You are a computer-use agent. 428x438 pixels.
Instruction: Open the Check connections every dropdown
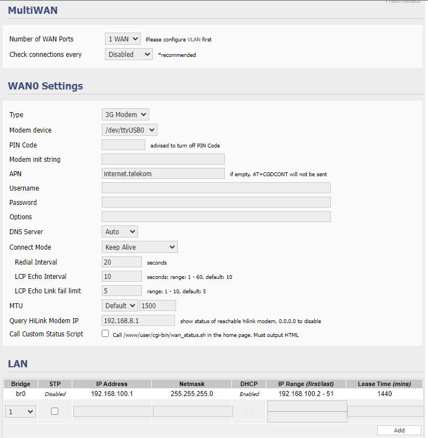129,54
